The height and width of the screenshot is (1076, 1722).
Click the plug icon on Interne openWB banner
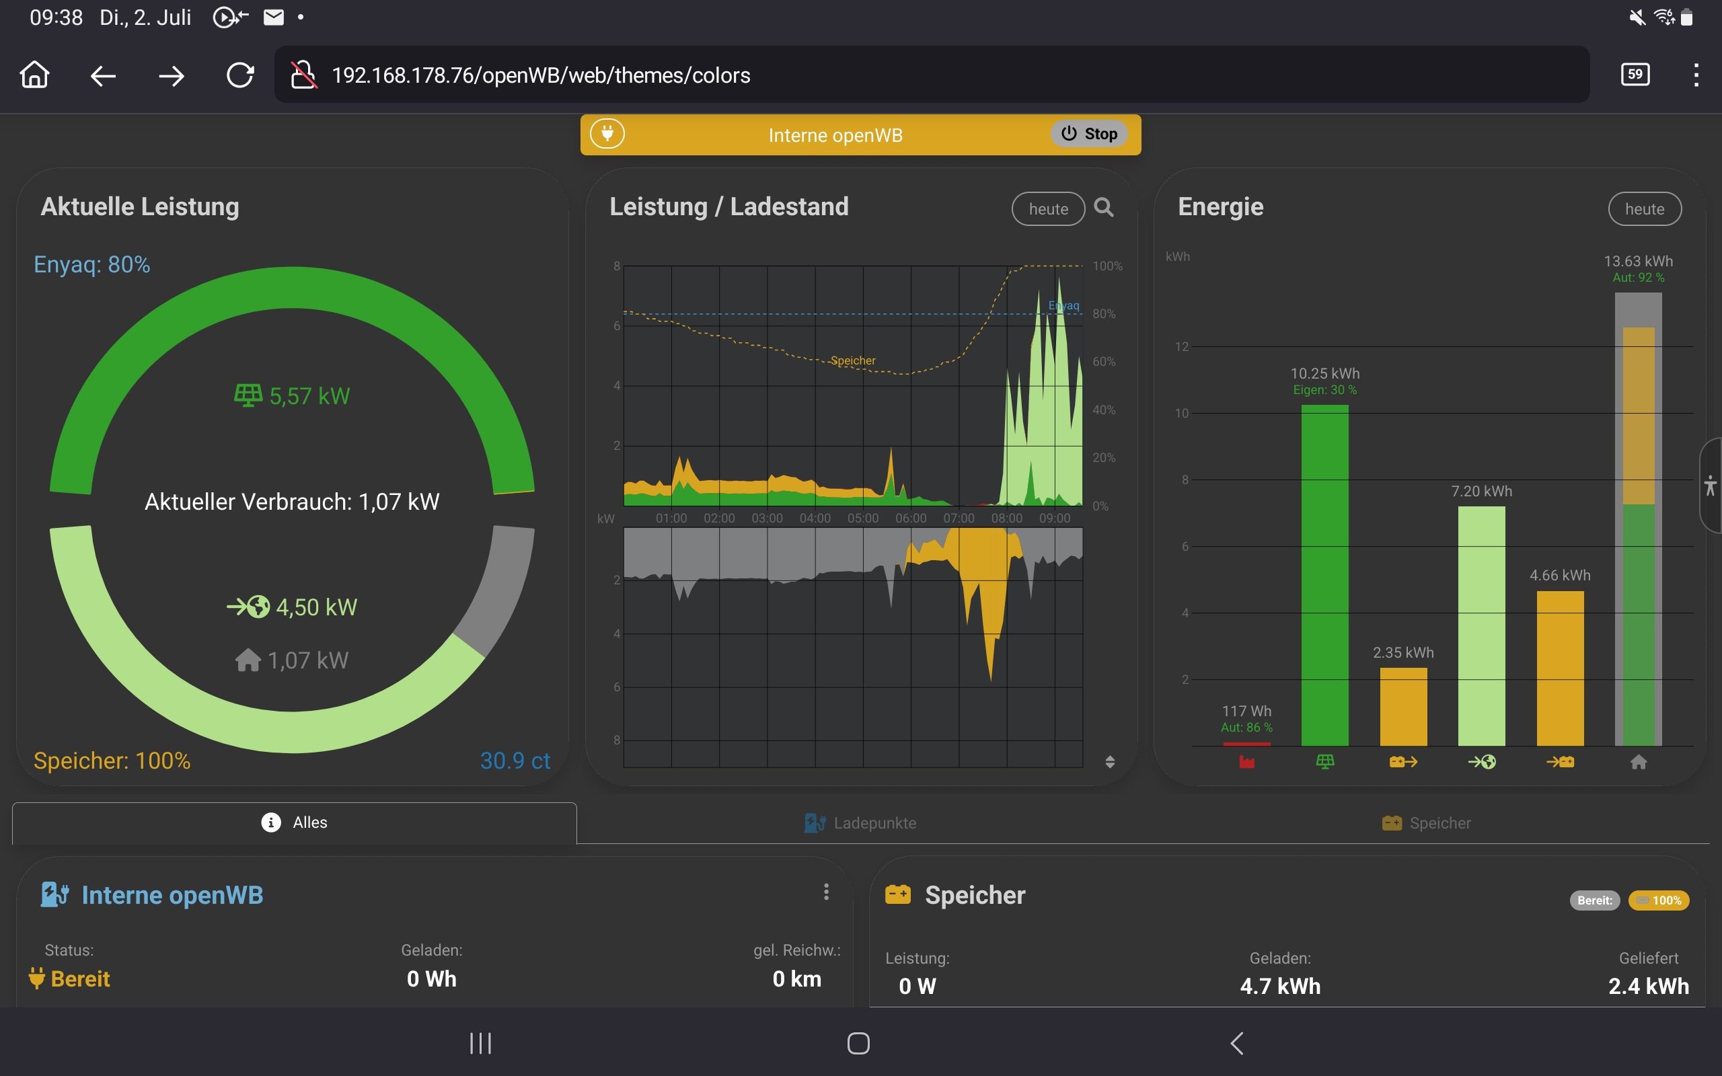coord(607,134)
